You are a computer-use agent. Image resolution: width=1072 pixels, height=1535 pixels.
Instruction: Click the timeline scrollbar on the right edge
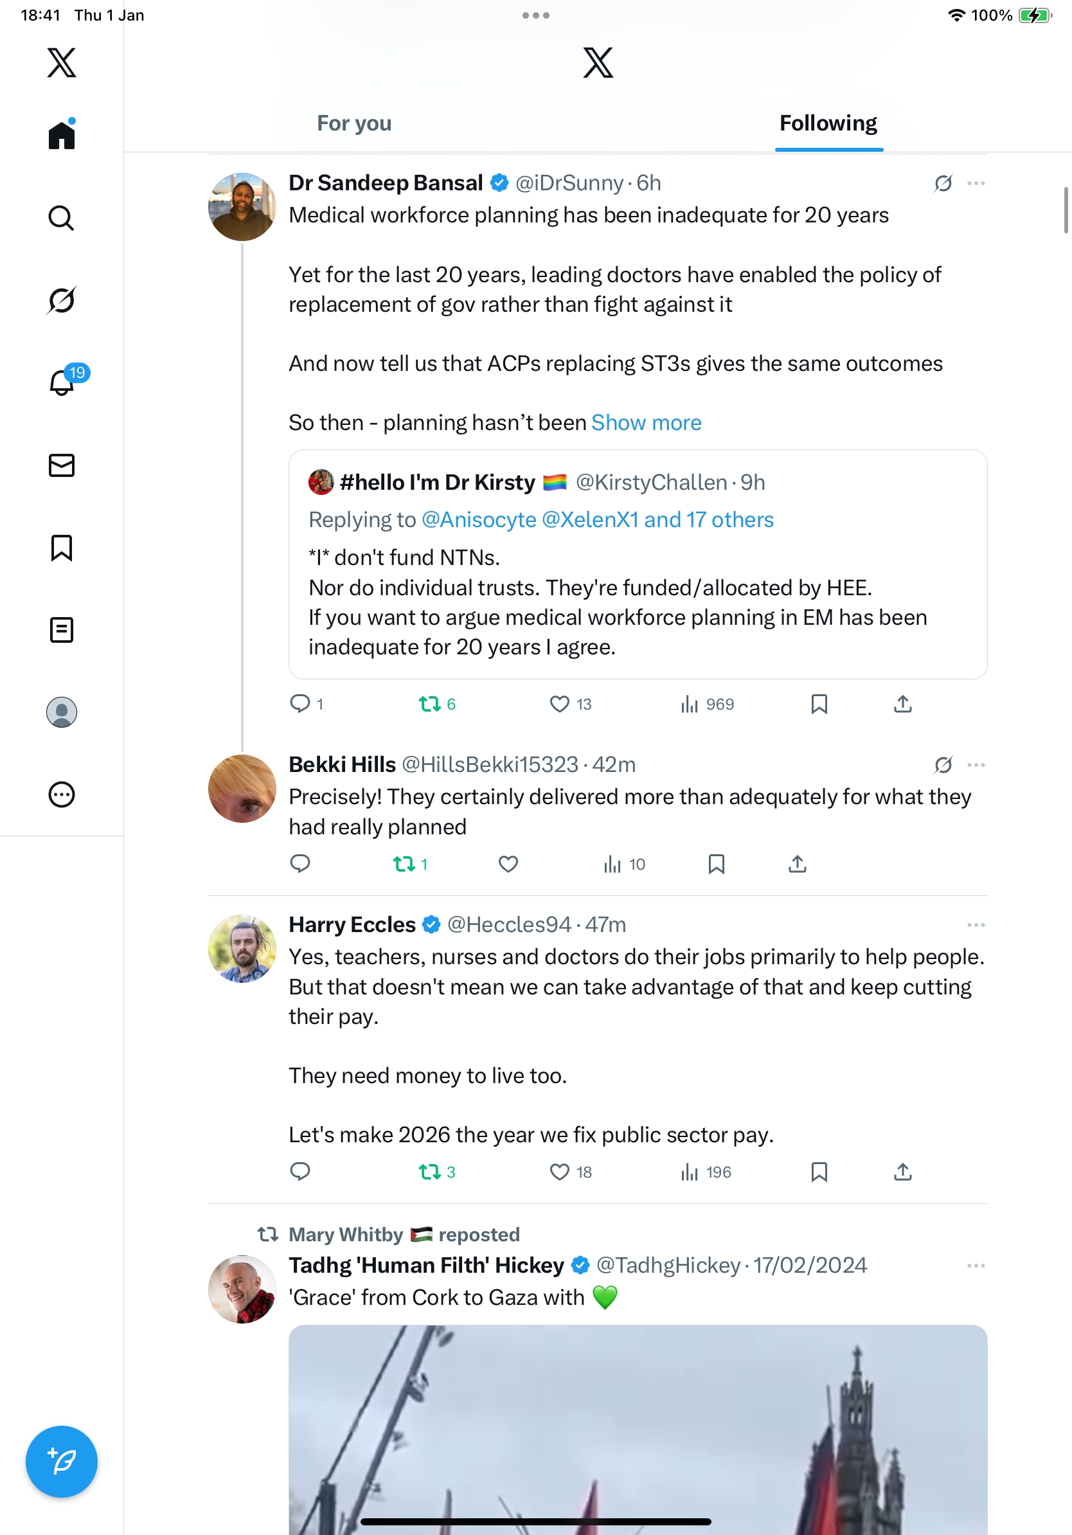(1067, 211)
